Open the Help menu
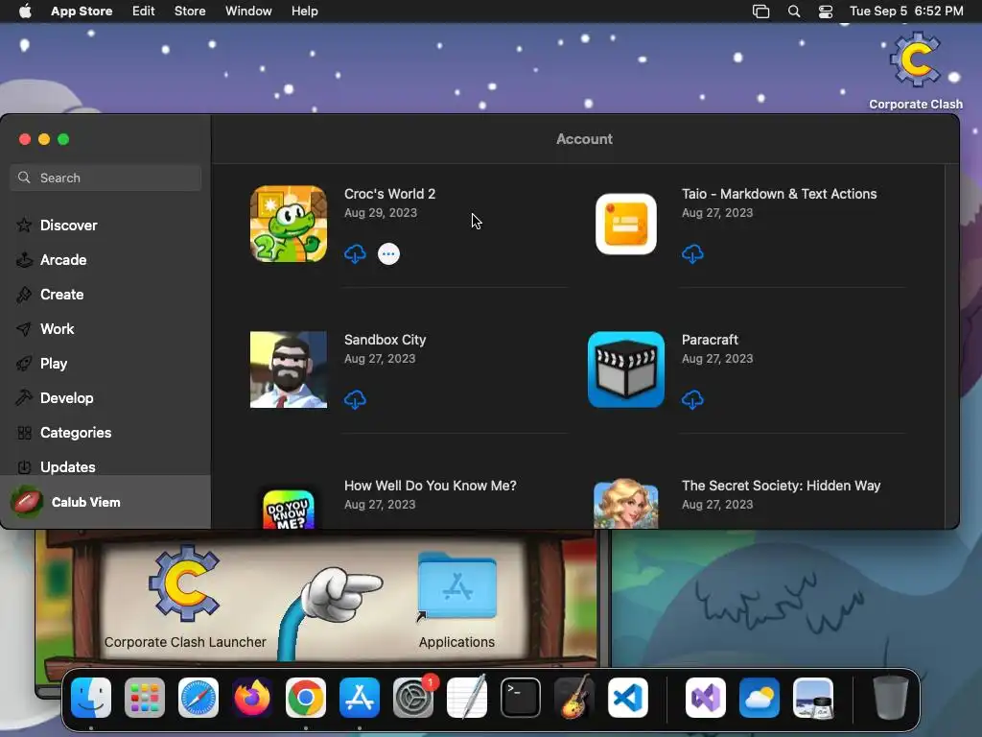This screenshot has width=982, height=737. pyautogui.click(x=304, y=12)
